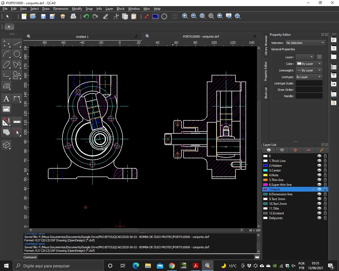
Task: Open the Selection dropdown in Property Editor
Action: 305,43
